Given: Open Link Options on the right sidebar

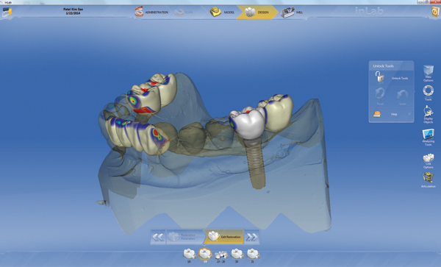Looking at the screenshot, I should (x=428, y=161).
